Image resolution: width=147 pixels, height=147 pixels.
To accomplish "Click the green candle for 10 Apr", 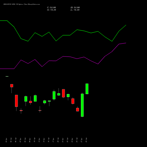I will [35, 98].
